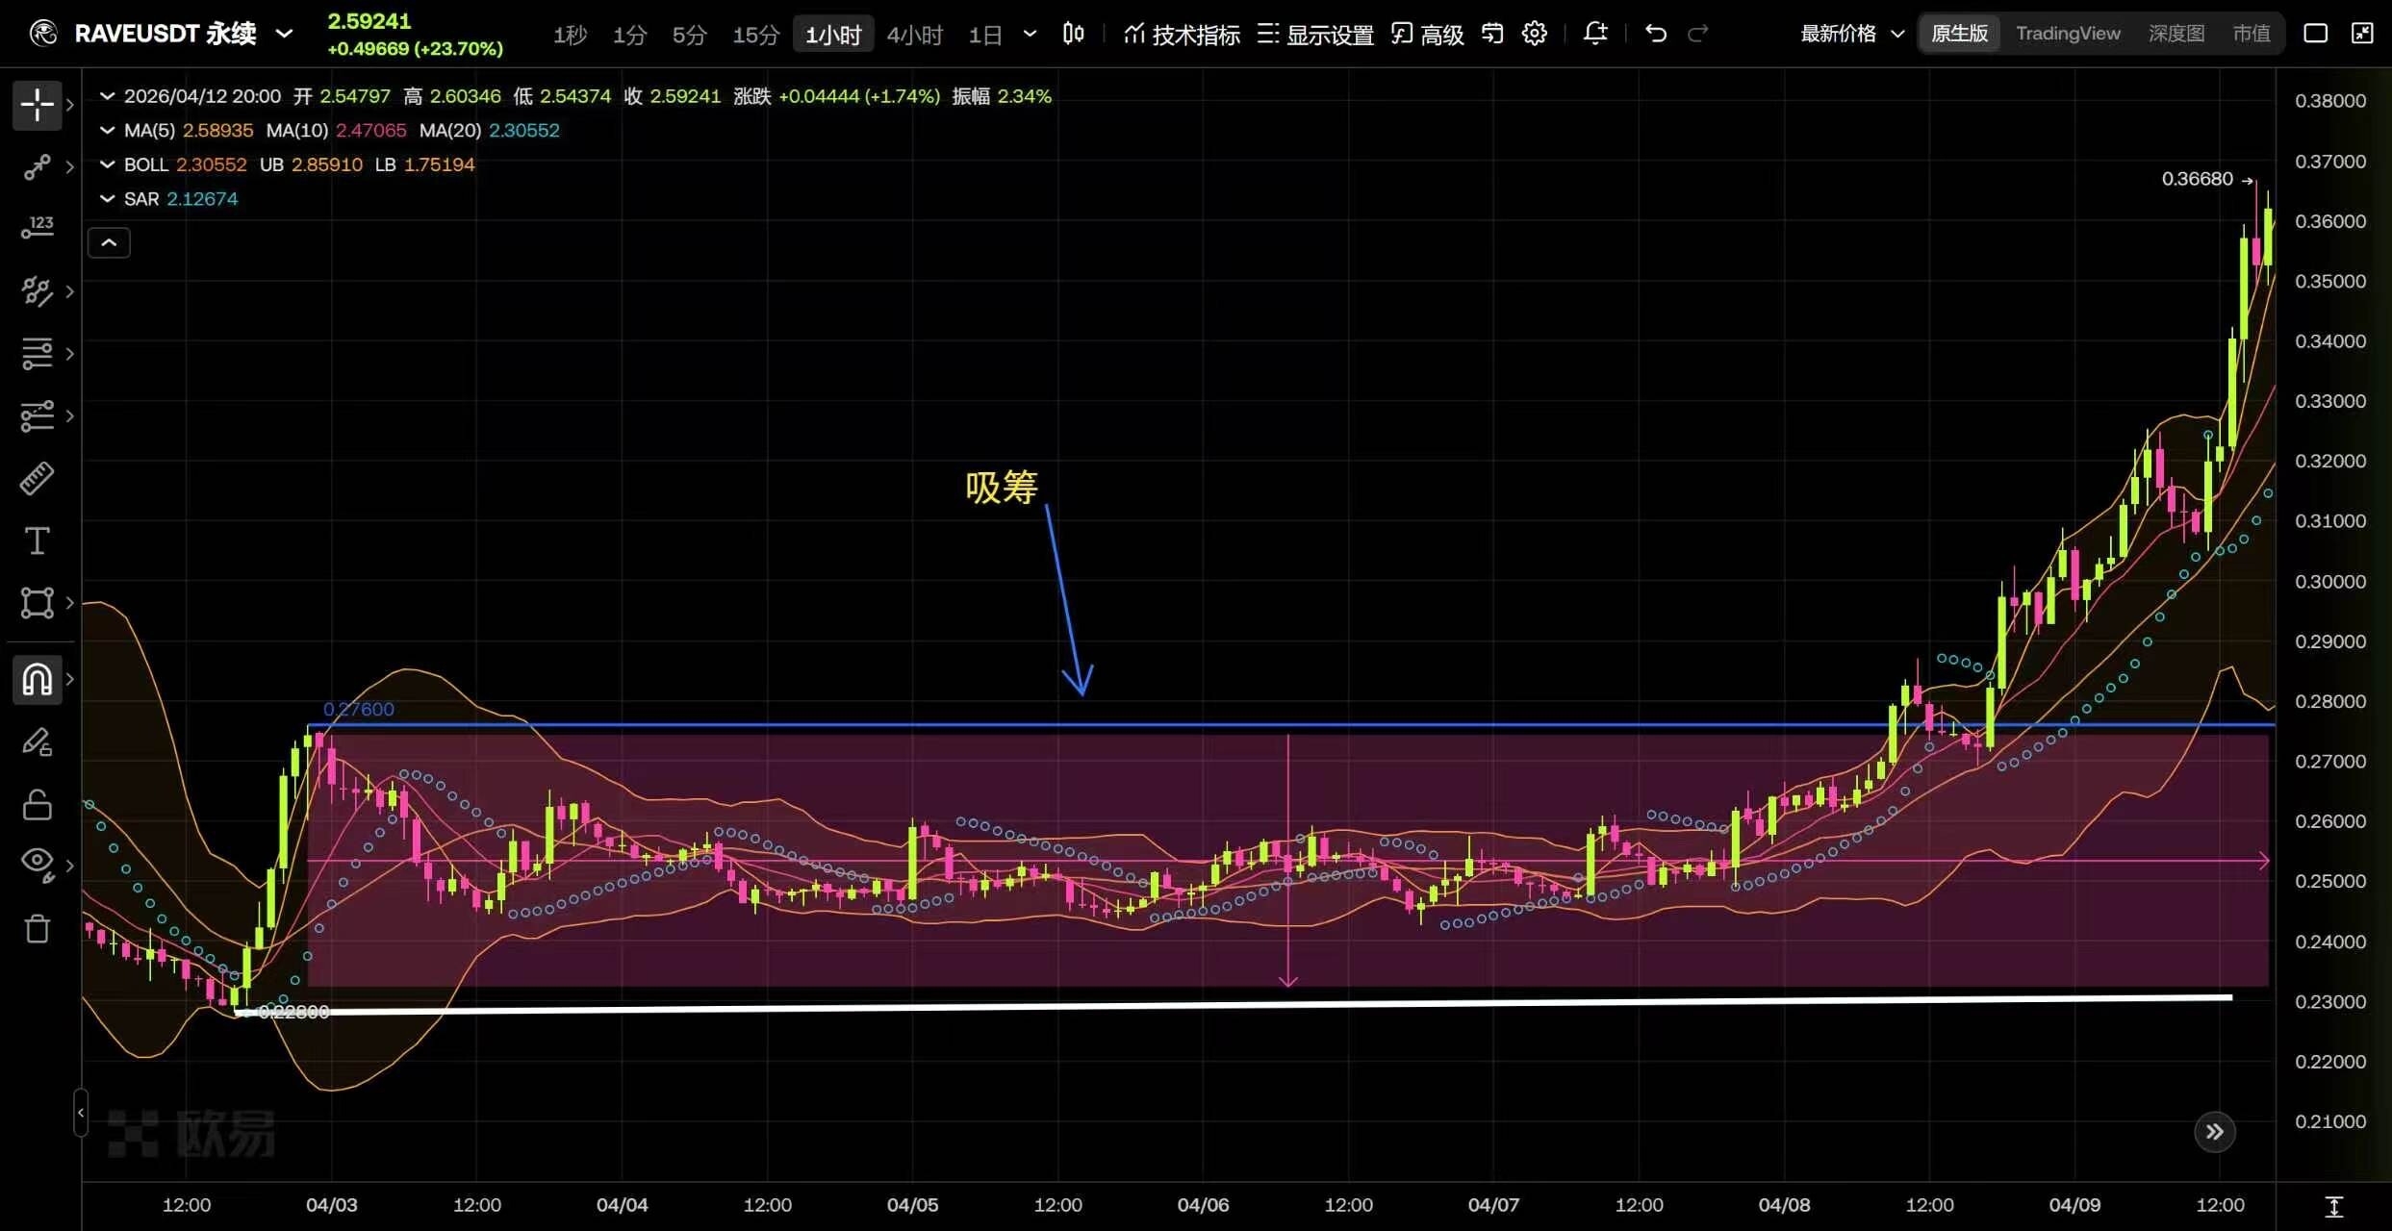Collapse the indicator legend with the chevron-up button

pos(109,242)
